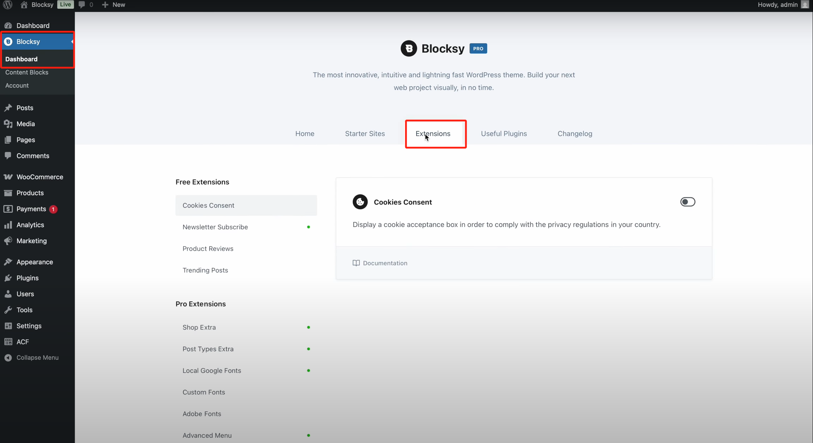
Task: Toggle the green status dot on Newsletter Subscribe
Action: point(309,227)
